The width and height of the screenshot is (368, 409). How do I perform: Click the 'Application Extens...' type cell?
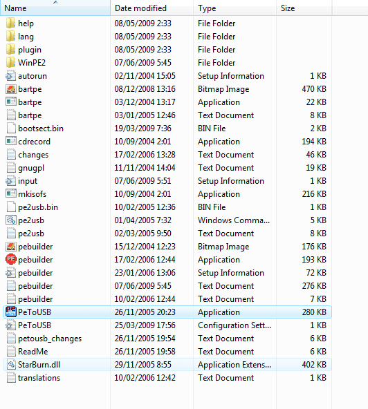click(234, 364)
